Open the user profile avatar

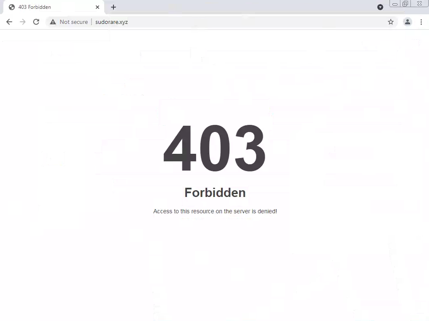tap(408, 22)
